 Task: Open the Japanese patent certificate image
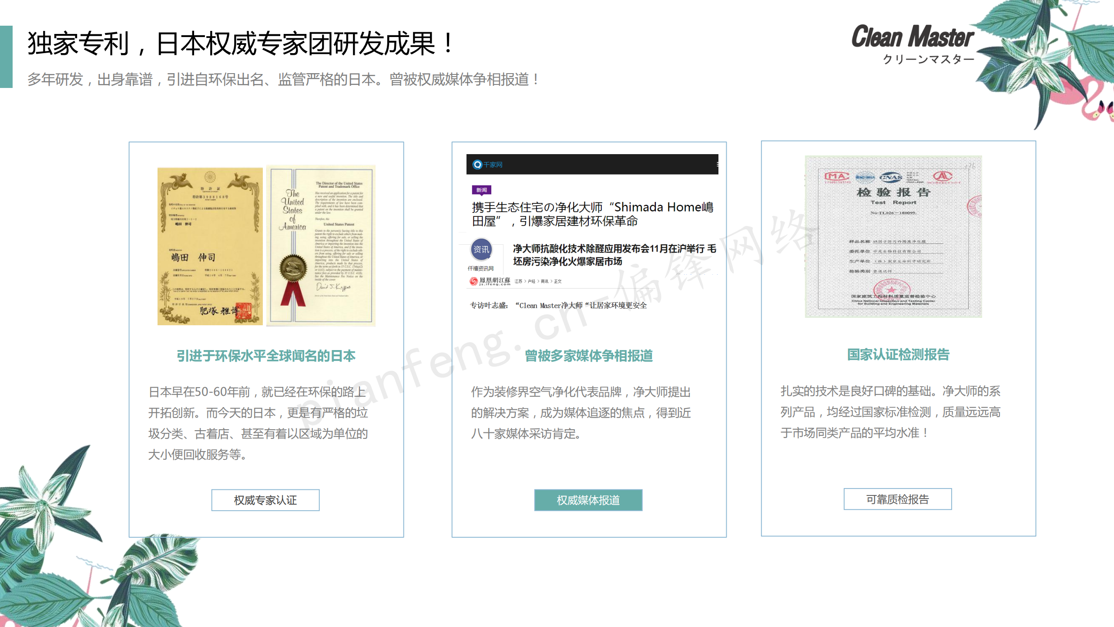(210, 246)
